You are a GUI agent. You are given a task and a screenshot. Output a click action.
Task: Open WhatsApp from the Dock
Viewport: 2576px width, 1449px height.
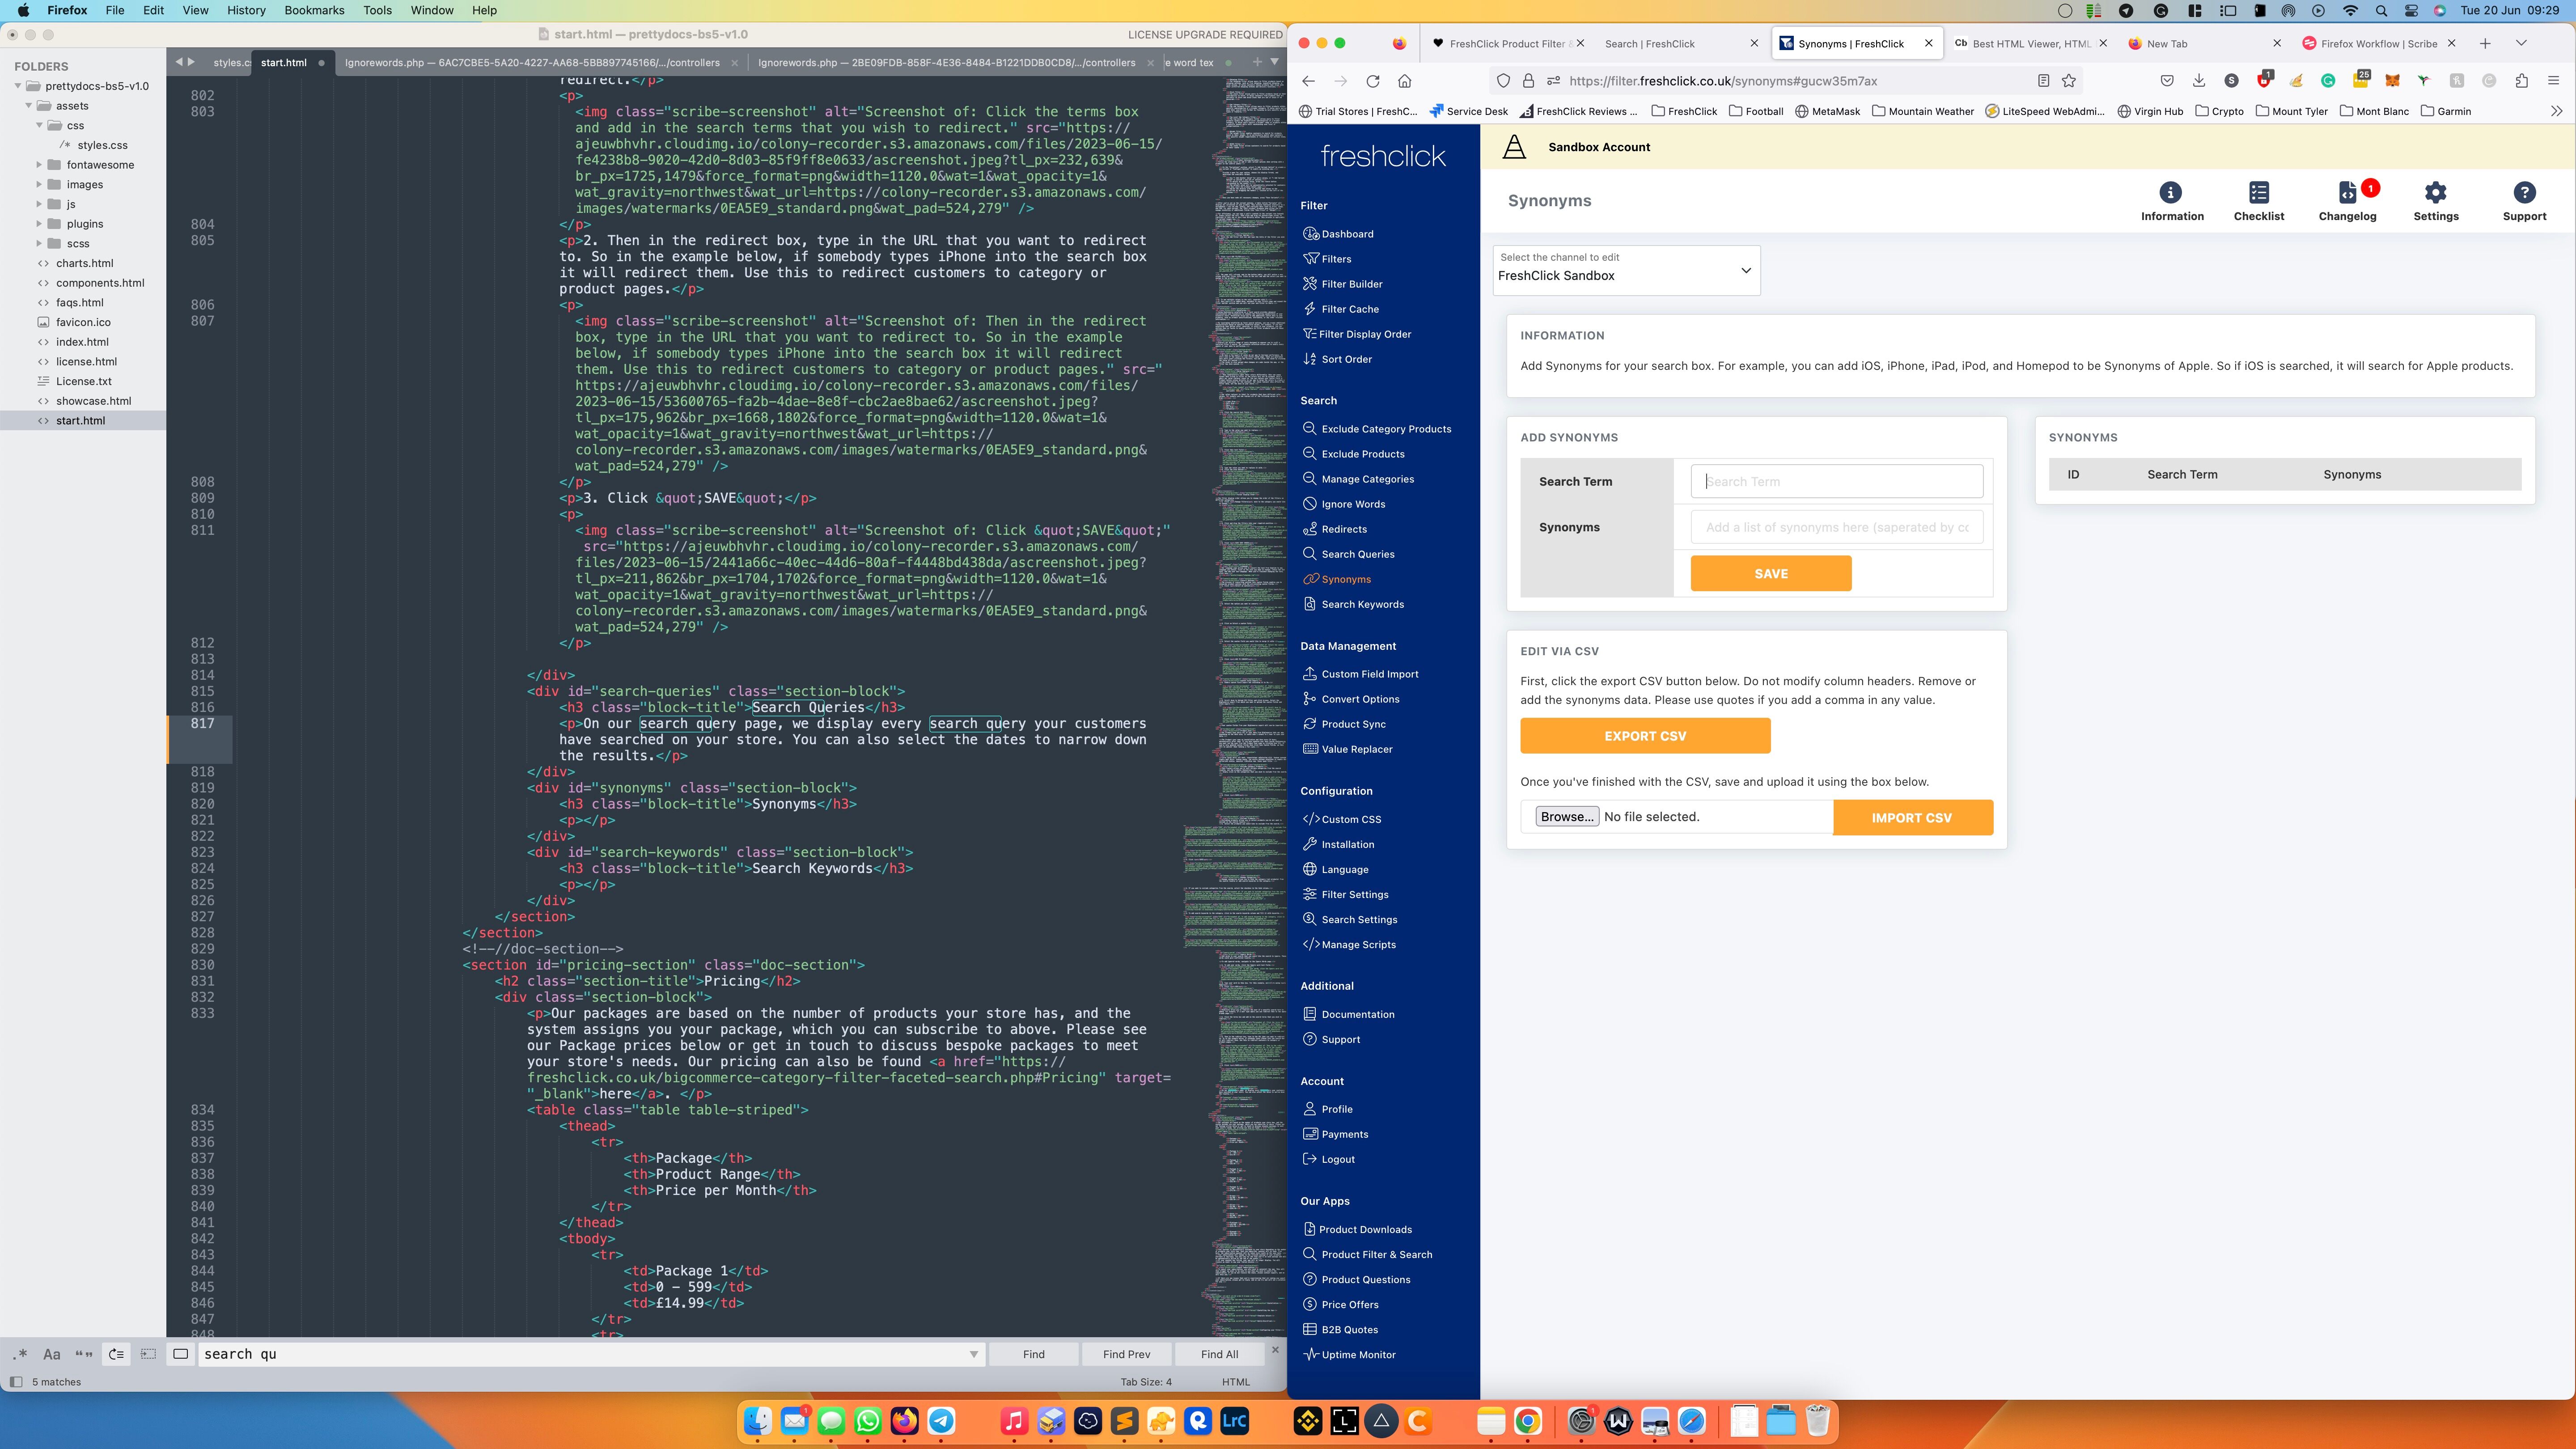coord(868,1421)
